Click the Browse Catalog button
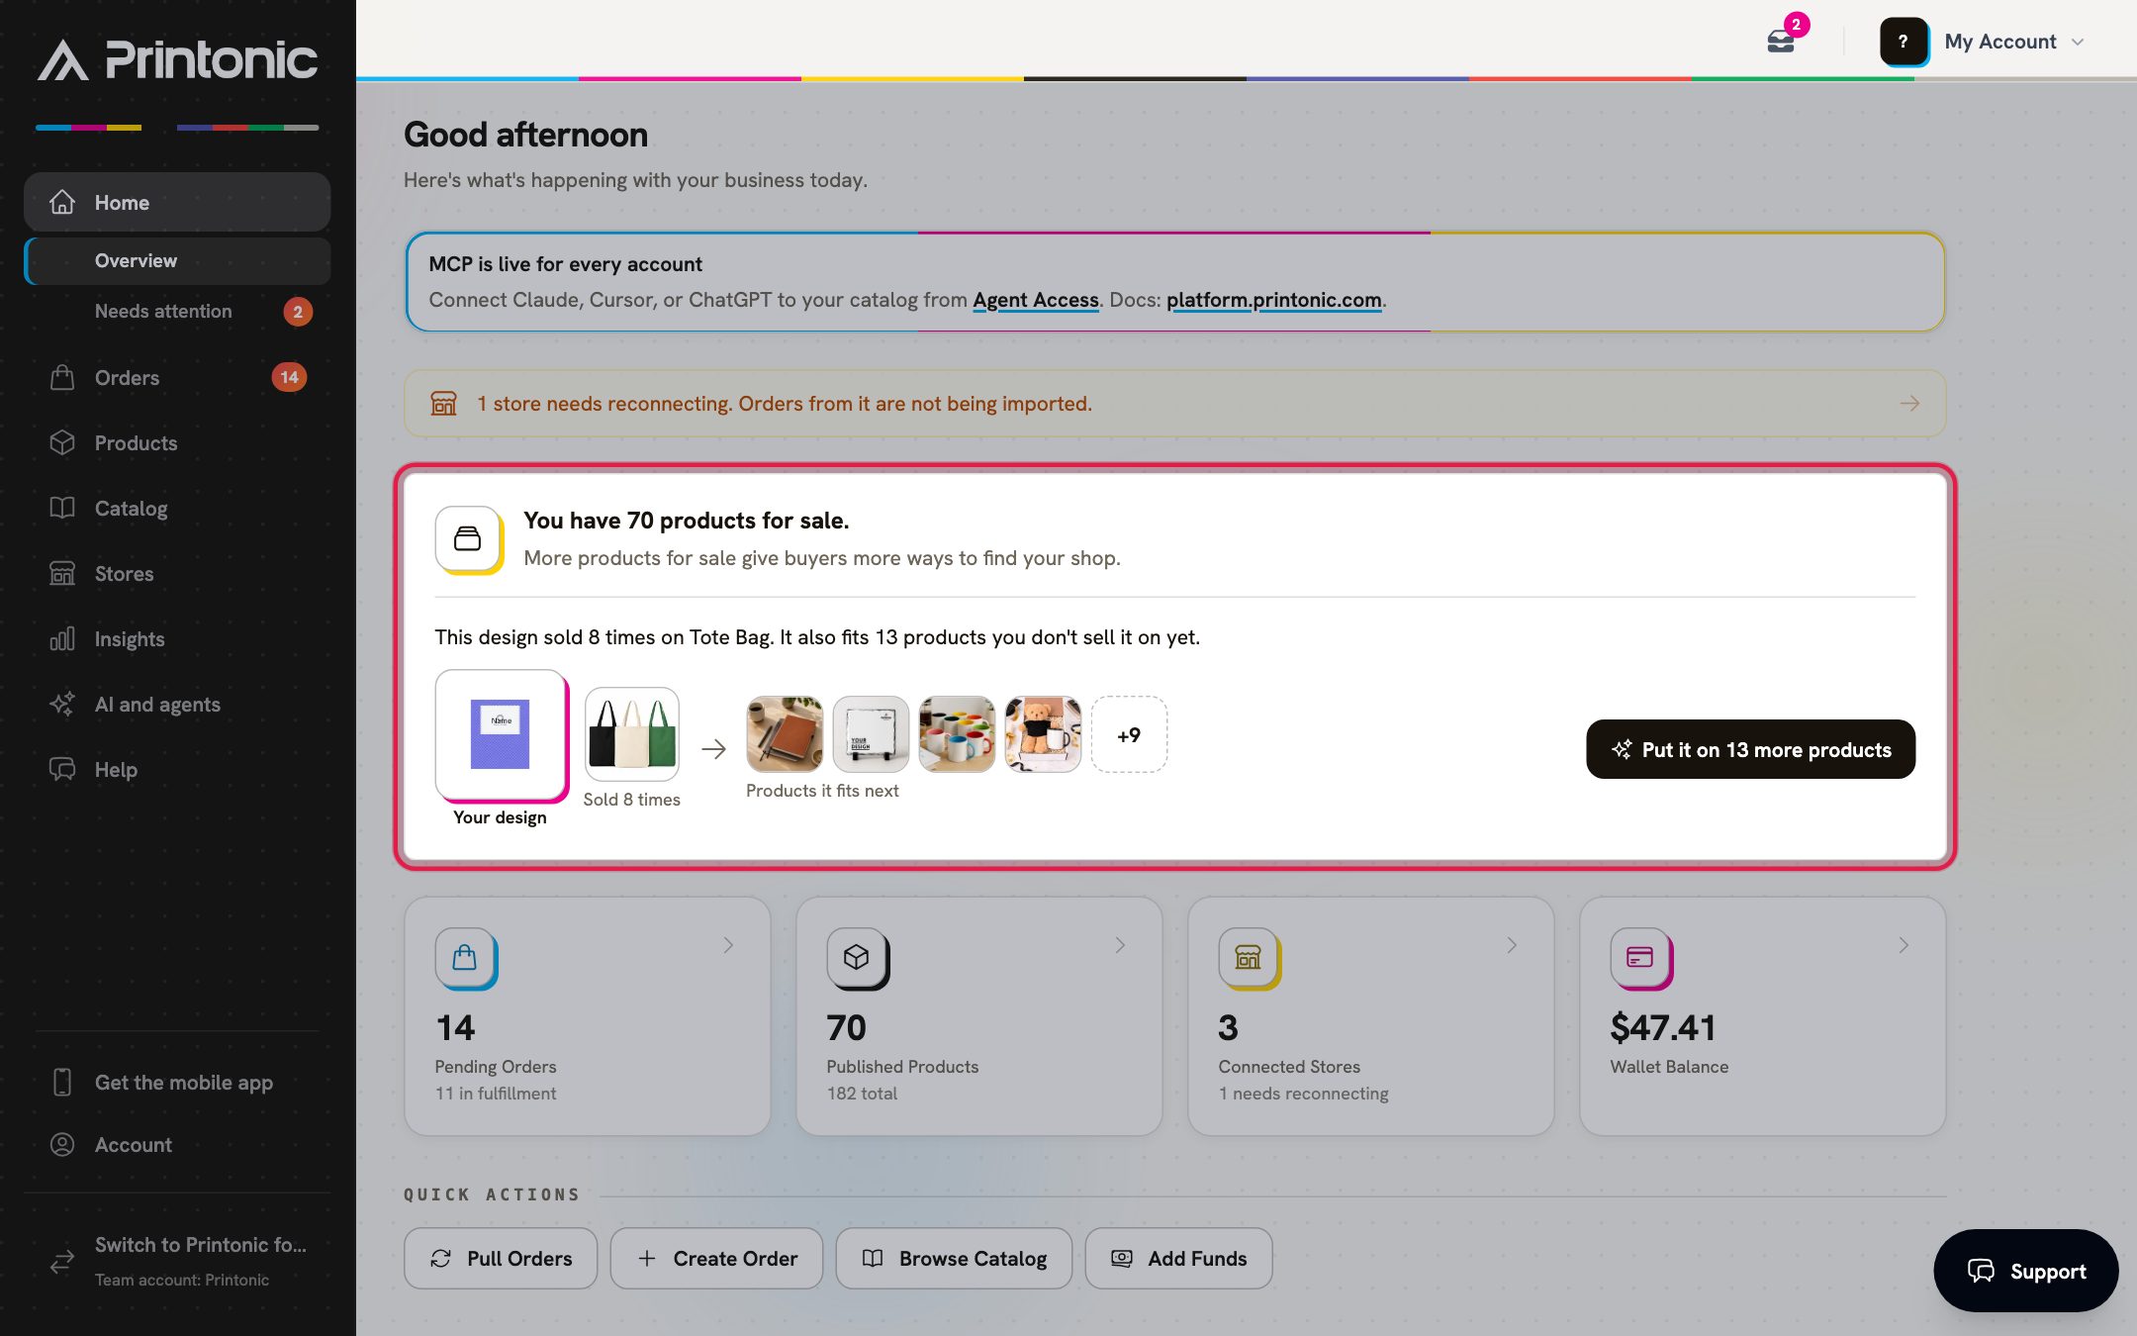 [954, 1258]
